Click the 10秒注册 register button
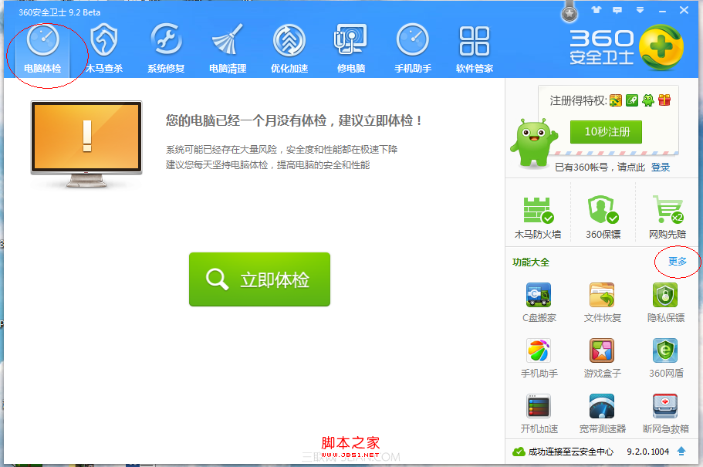Screen dimensions: 703x467 click(x=607, y=132)
